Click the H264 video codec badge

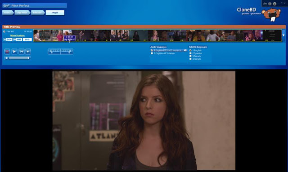click(8, 40)
